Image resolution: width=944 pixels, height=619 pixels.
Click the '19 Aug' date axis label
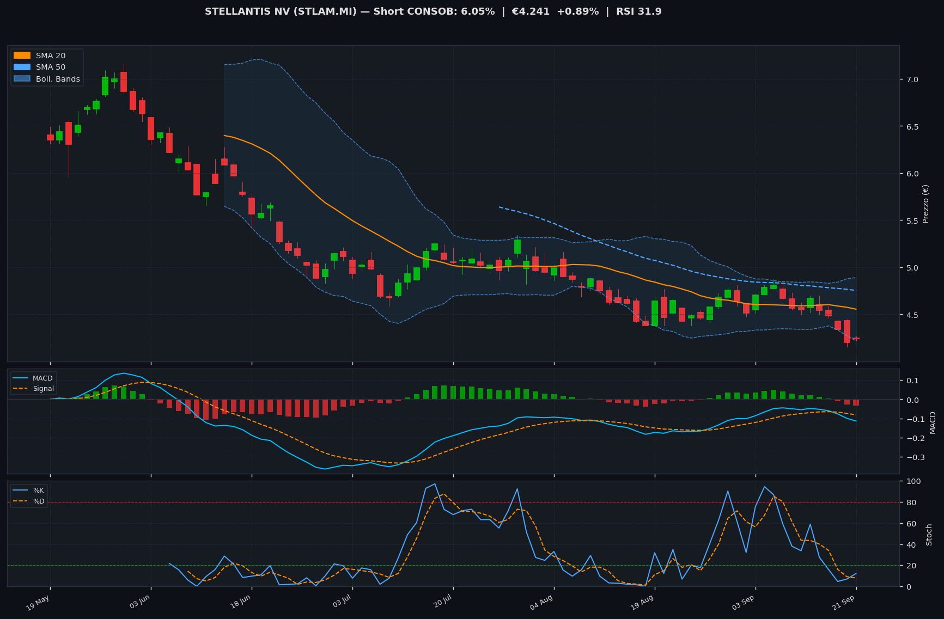(x=643, y=603)
